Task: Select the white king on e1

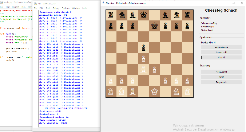Action: [x=155, y=92]
